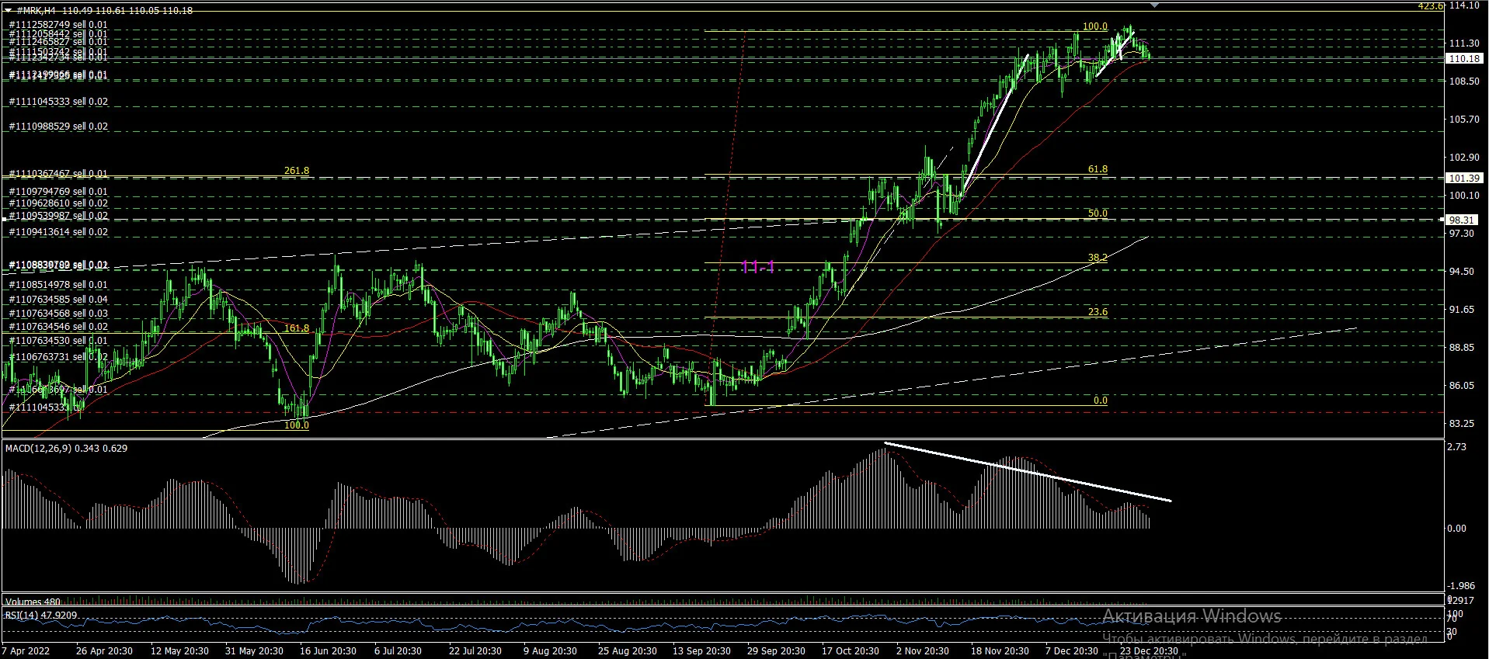The image size is (1489, 659).
Task: Click the 101.39 price level tag
Action: 1464,178
